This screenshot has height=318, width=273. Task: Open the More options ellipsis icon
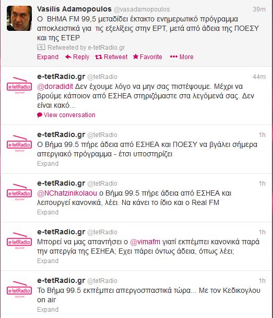(174, 56)
